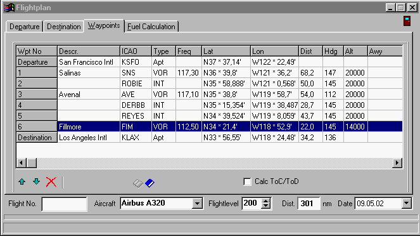Screen dimensions: 420x236
Task: Click the San Francisco Intl cell
Action: click(89, 62)
